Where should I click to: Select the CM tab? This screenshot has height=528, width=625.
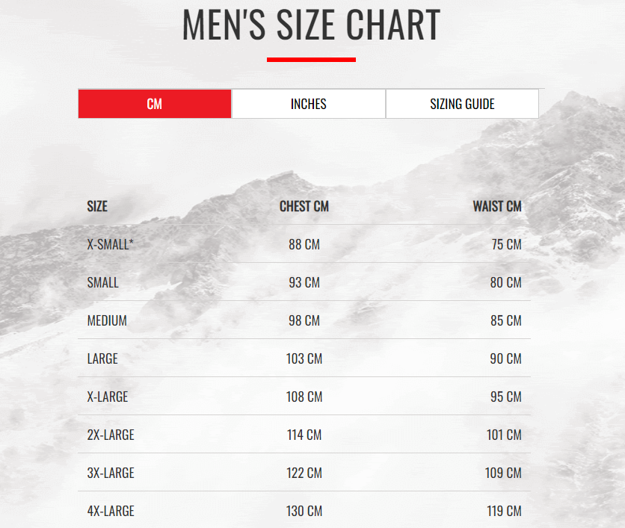point(154,103)
